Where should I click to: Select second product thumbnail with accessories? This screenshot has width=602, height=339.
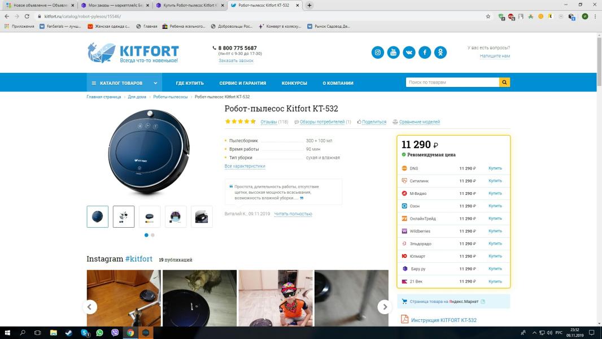(124, 216)
